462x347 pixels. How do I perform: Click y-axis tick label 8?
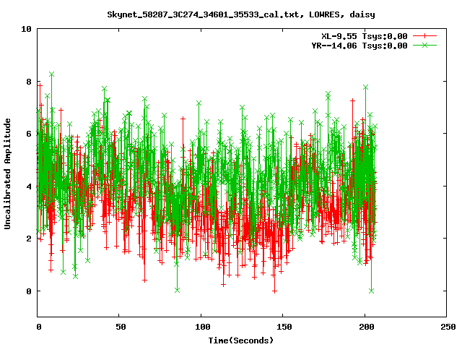click(29, 82)
